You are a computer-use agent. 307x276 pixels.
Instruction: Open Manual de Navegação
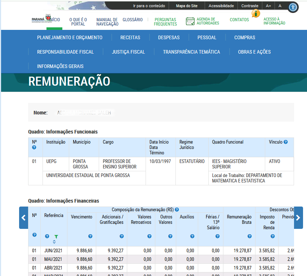[x=107, y=22]
